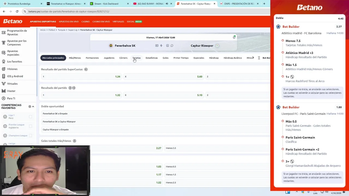This screenshot has width=349, height=196.
Task: Select the Jugadores tab
Action: pos(109,58)
